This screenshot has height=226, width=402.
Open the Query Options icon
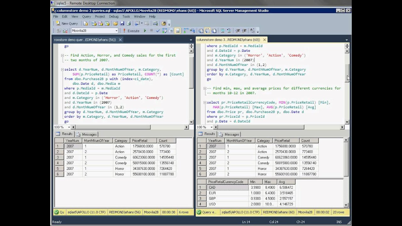171,31
